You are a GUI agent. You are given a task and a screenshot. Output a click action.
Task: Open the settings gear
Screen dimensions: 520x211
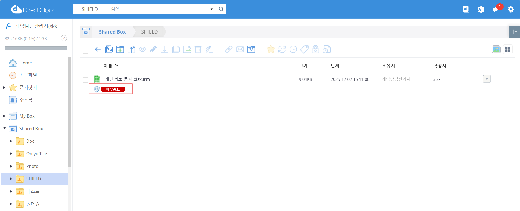click(x=511, y=10)
